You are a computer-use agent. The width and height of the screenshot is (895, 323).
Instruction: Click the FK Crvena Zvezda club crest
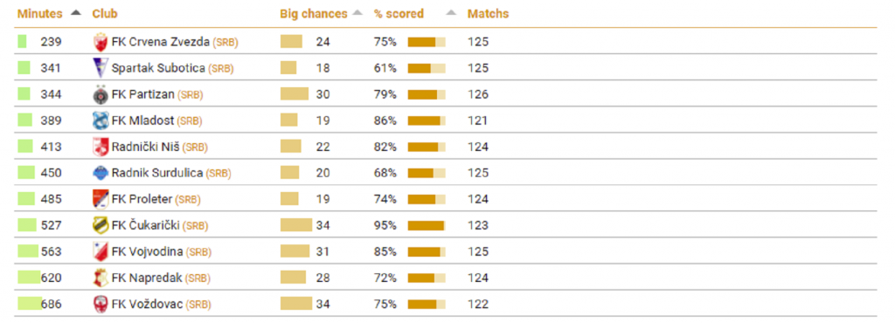[x=100, y=42]
